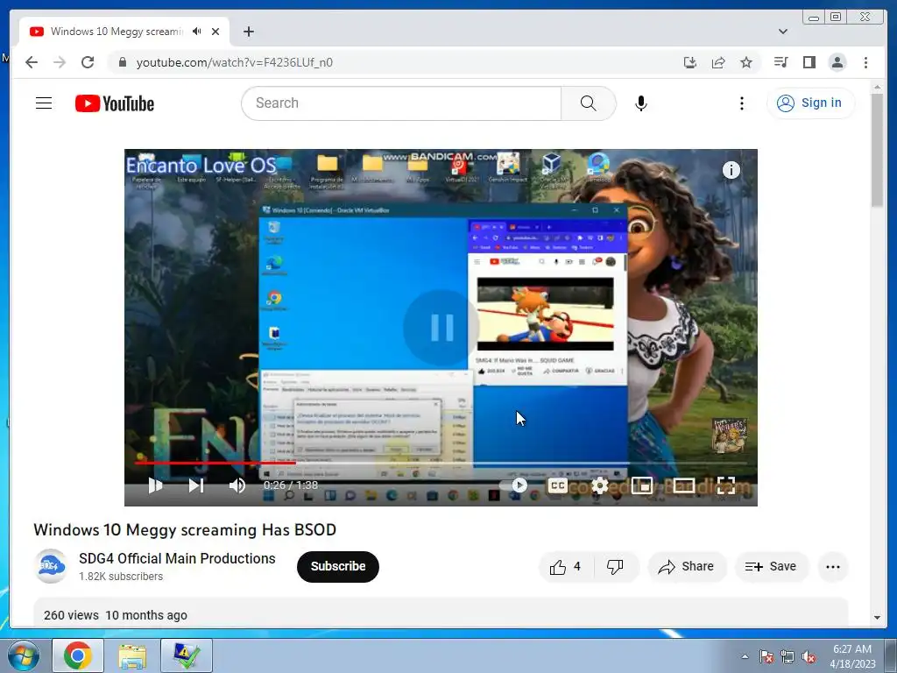
Task: Open the Share dialog
Action: [686, 567]
